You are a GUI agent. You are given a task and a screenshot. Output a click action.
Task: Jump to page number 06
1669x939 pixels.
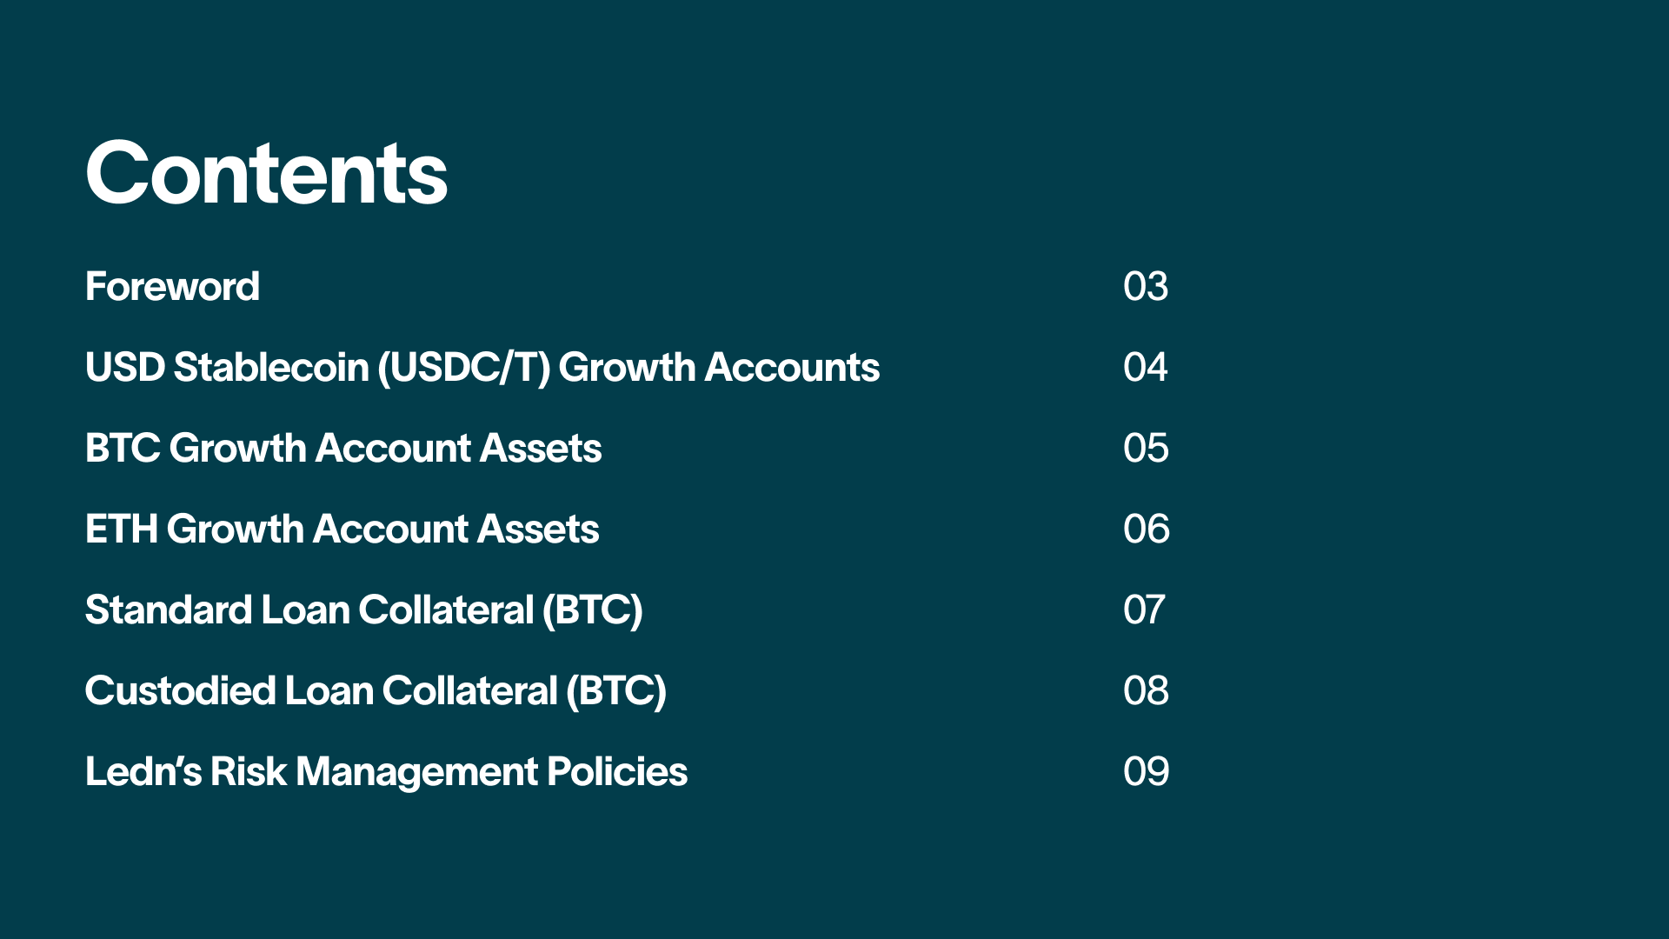[x=1146, y=529]
